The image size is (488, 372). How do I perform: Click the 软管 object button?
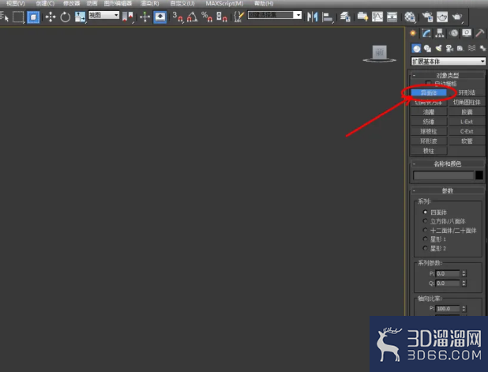tap(467, 141)
